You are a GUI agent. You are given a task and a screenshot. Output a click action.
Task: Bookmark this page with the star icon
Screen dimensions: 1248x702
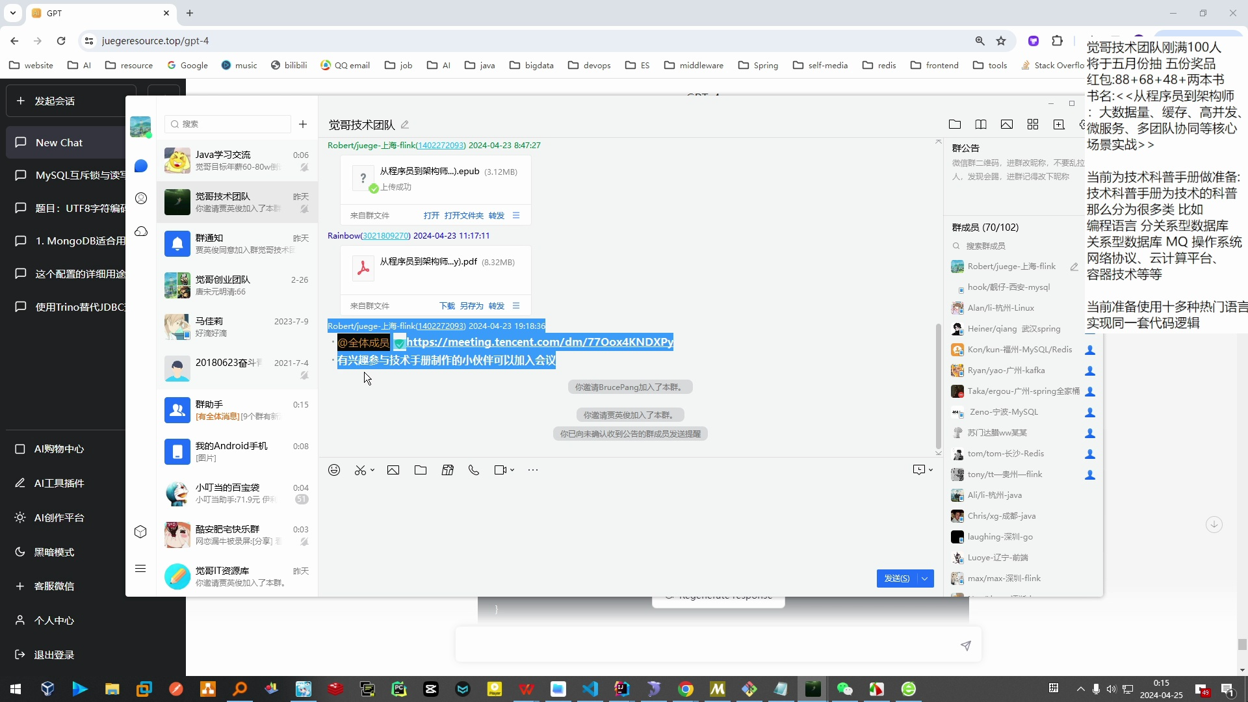(x=1001, y=41)
